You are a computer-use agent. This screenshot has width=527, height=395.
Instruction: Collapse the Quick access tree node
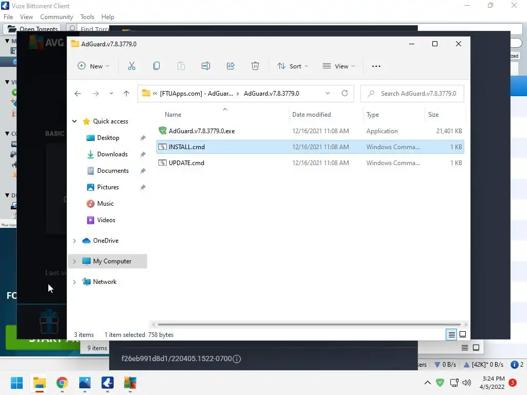(75, 121)
